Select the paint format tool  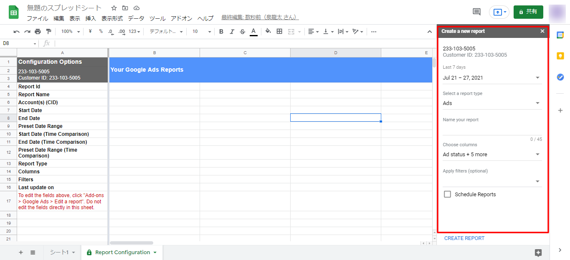(x=48, y=32)
